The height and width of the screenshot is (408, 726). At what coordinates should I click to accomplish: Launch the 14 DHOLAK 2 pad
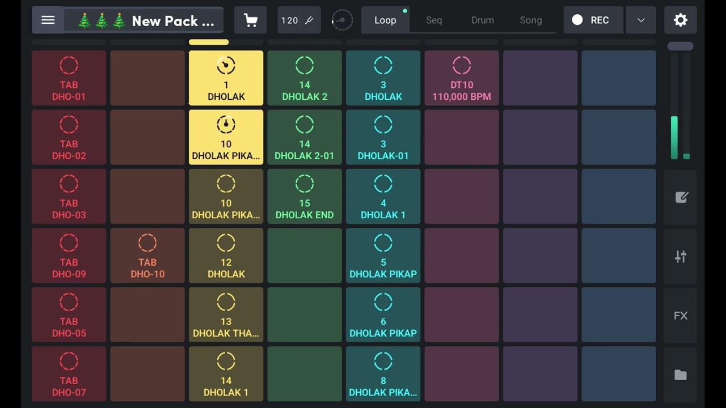[305, 78]
